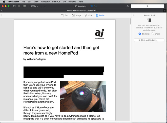Toggle the sidebar panel icon
This screenshot has width=167, height=123.
[14, 6]
